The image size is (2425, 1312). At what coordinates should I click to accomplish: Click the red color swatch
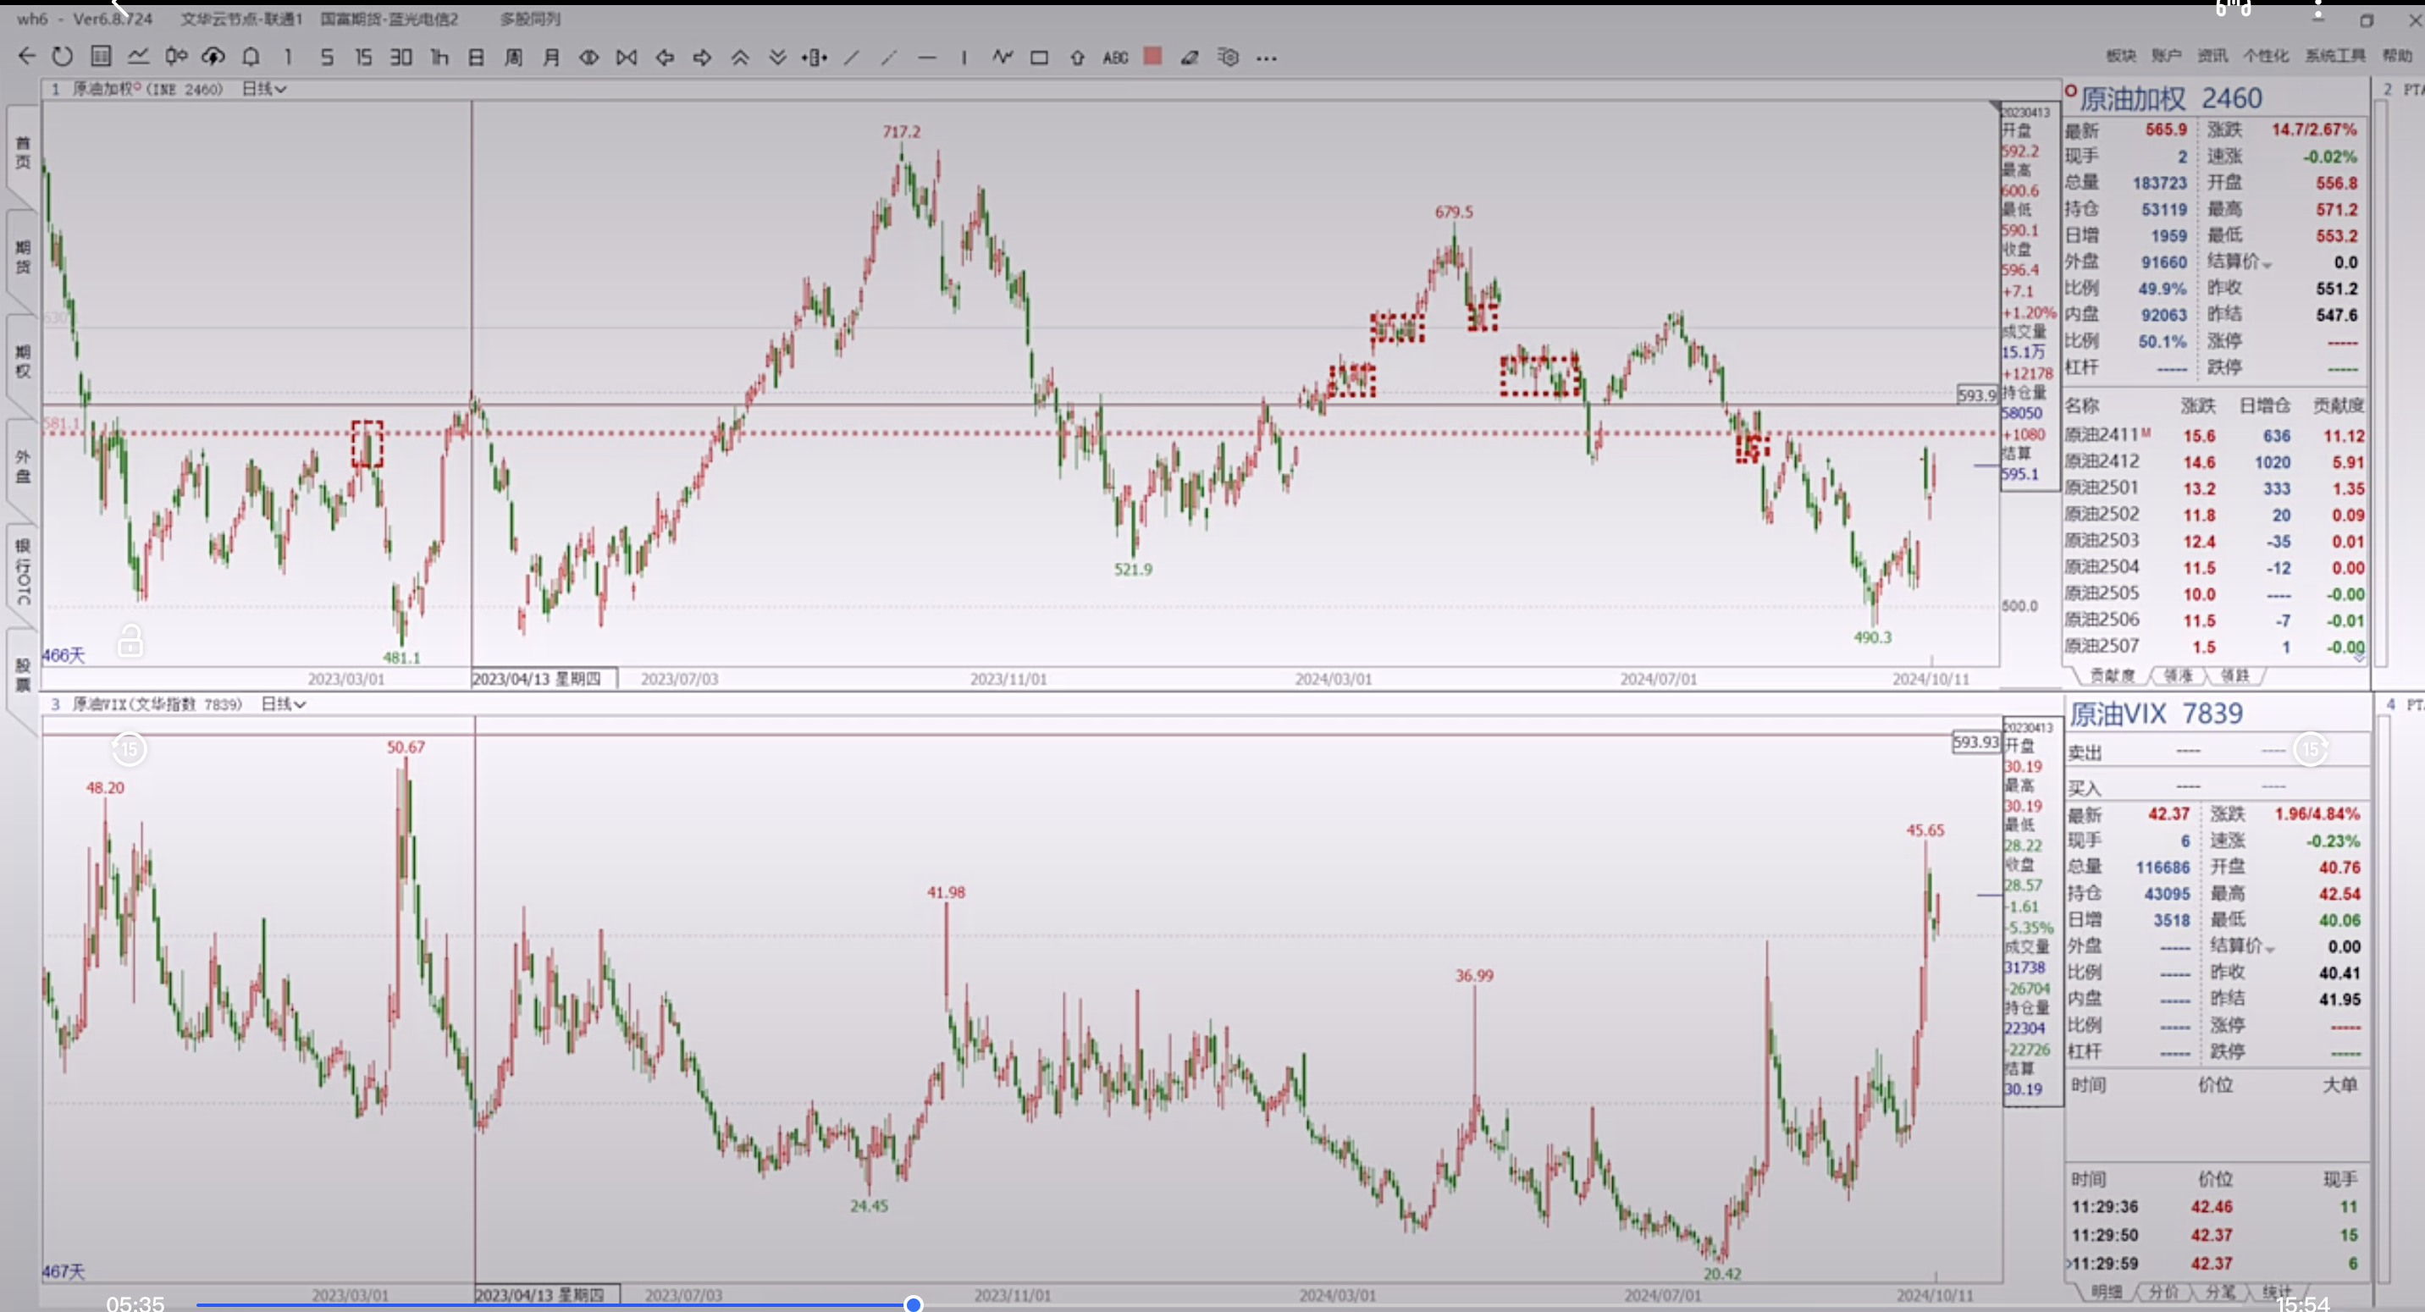1152,57
